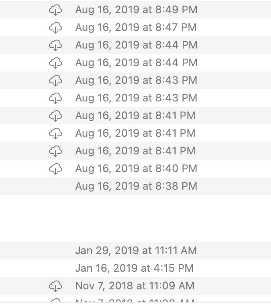Viewport: 271px width, 307px height.
Task: Click the blank rows between Aug 16 and Jan 29
Action: (135, 218)
